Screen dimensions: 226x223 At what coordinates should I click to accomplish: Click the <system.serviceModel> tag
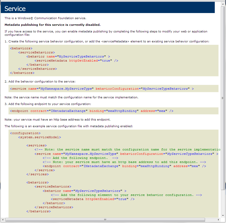pos(40,137)
